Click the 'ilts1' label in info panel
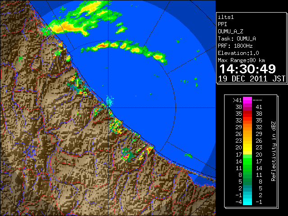288x216 pixels. 226,17
